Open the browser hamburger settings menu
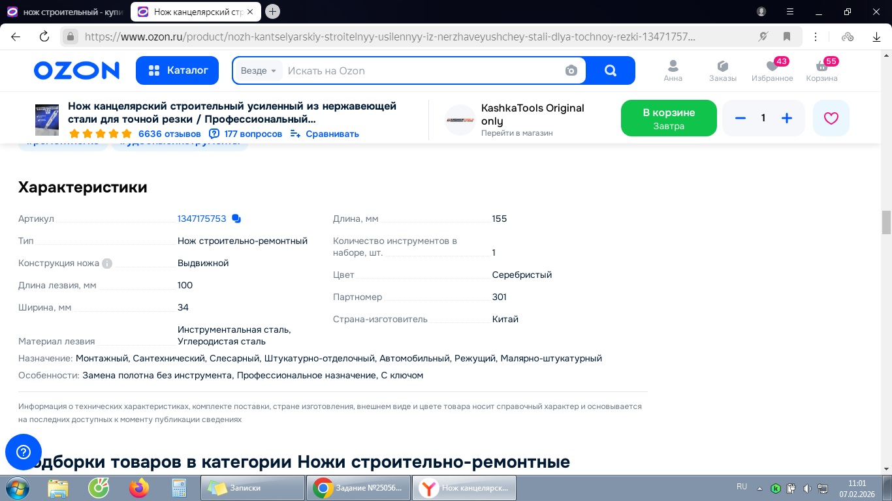This screenshot has width=892, height=501. coord(789,12)
